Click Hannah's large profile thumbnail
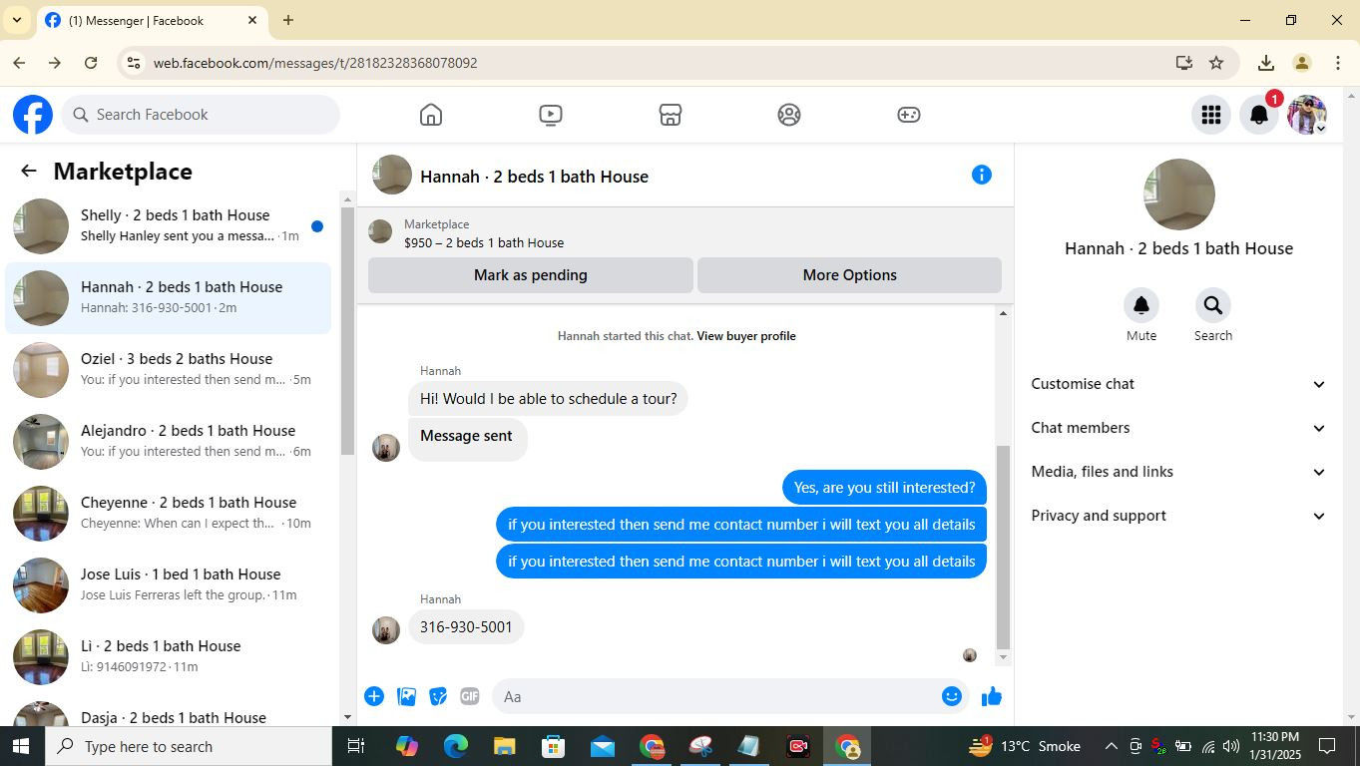The image size is (1360, 766). point(1179,194)
